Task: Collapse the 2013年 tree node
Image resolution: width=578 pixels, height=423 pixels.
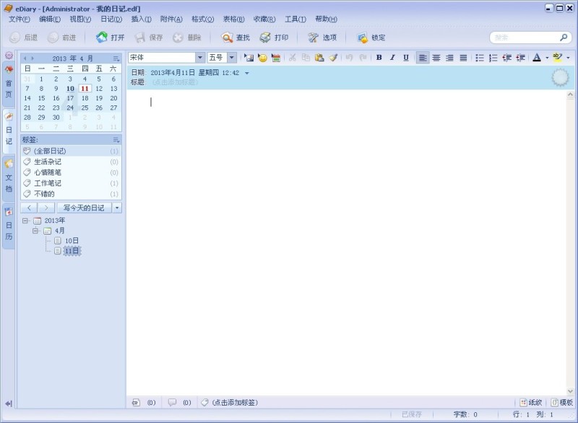Action: [25, 221]
